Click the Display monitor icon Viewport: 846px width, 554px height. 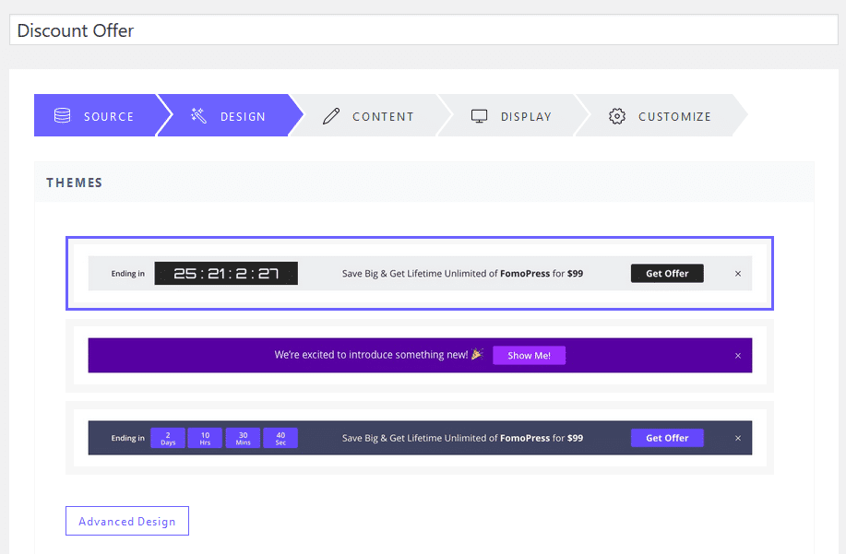pos(479,116)
